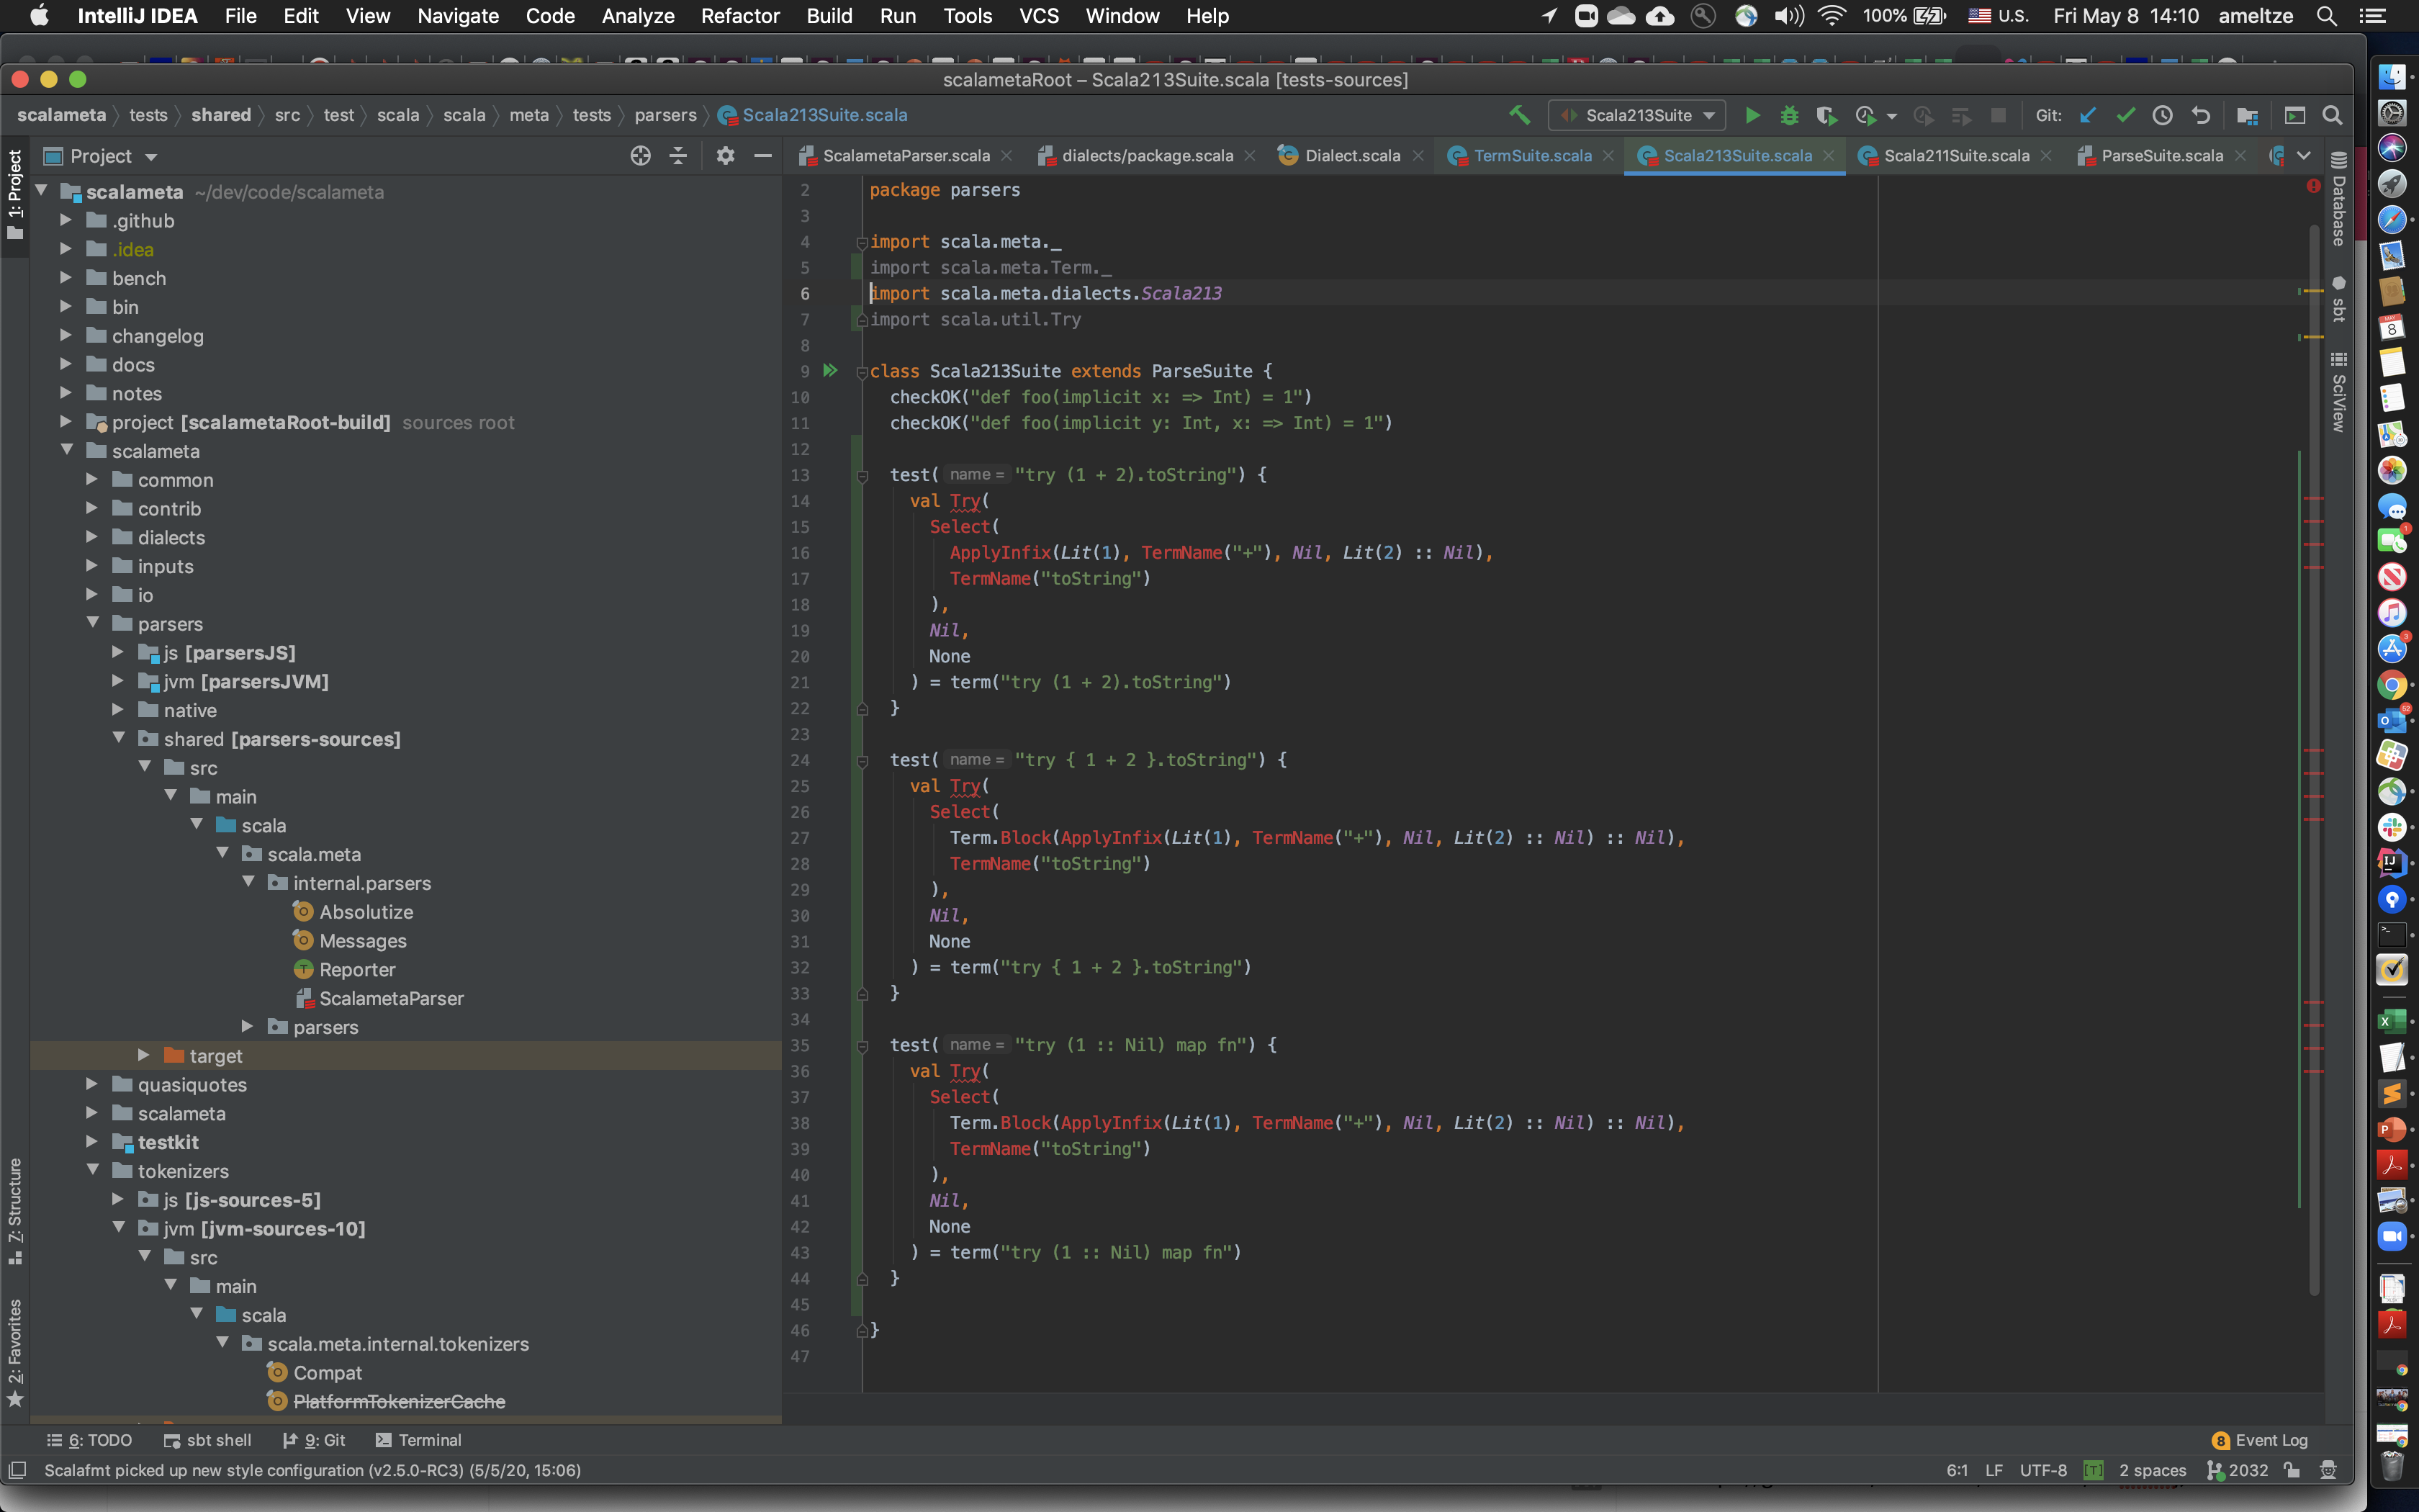Click the UTF-8 encoding selector

pos(2042,1470)
